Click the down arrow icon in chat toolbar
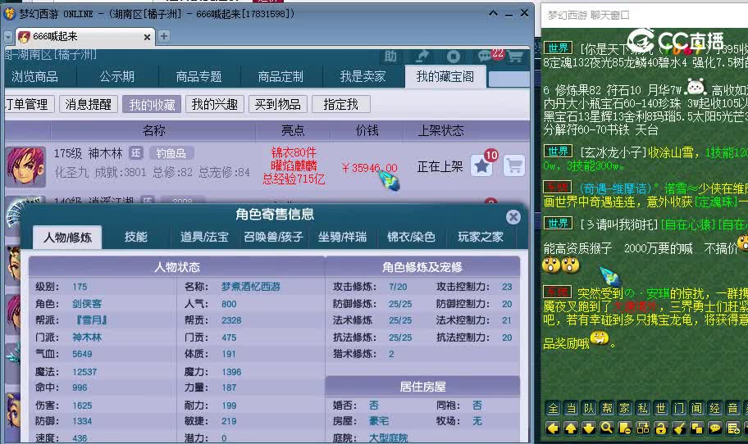Image resolution: width=748 pixels, height=444 pixels. click(x=589, y=428)
